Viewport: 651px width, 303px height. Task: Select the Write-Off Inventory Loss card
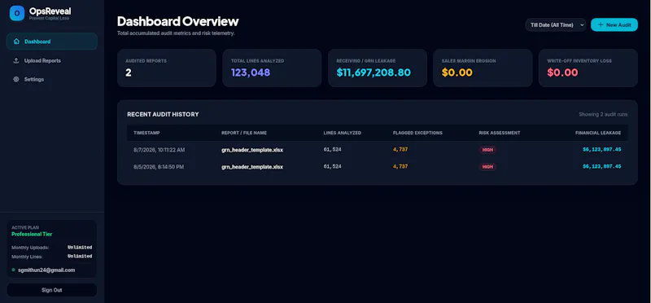[x=588, y=68]
